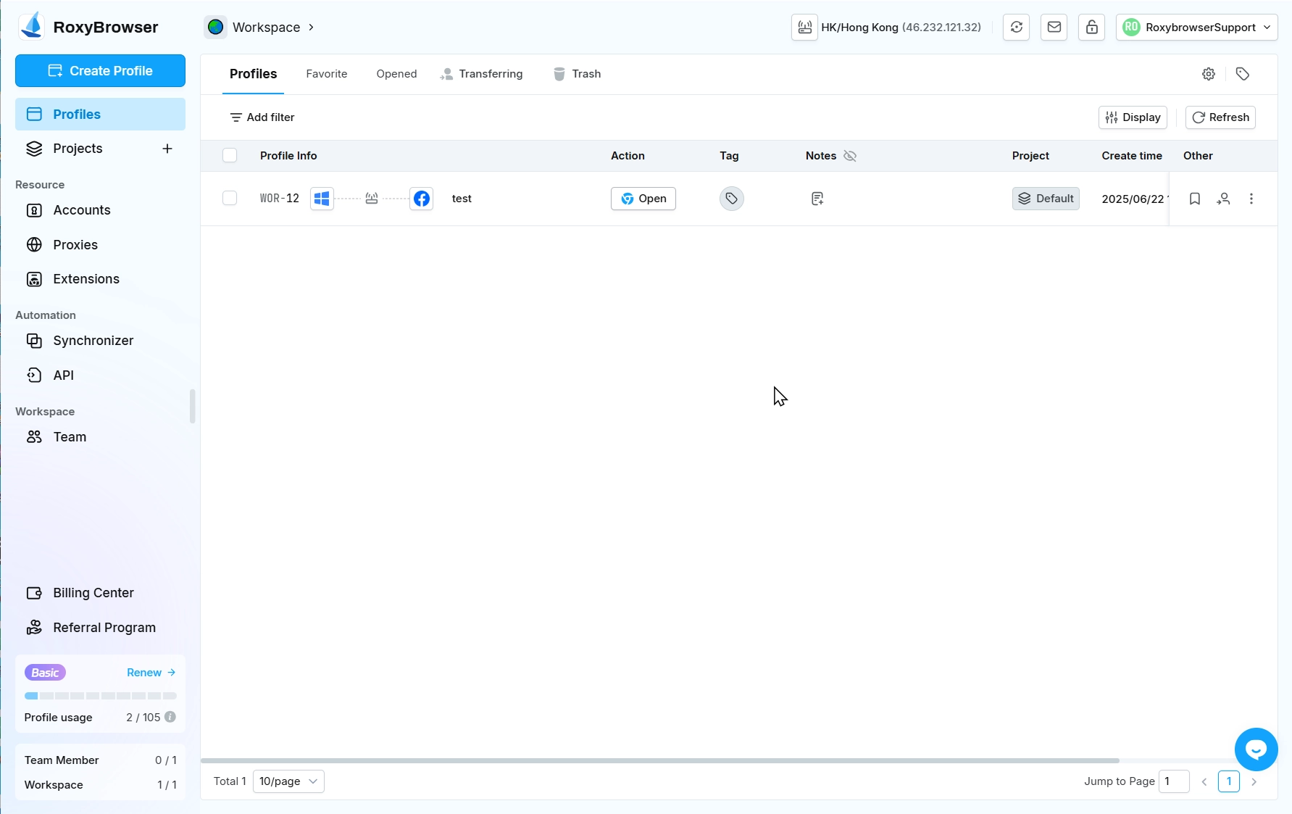The width and height of the screenshot is (1292, 814).
Task: Click the lock icon in top bar
Action: [1091, 28]
